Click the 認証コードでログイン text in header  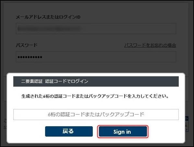[67, 81]
